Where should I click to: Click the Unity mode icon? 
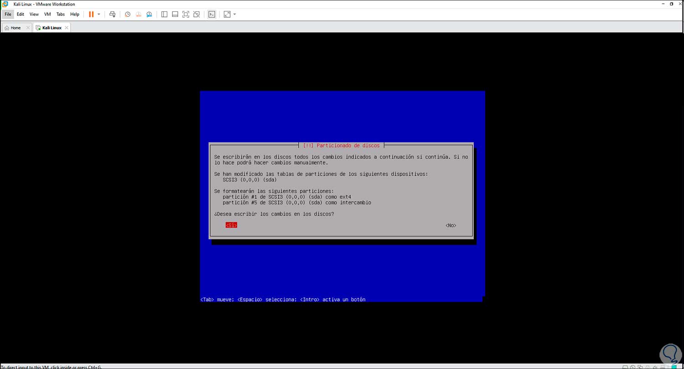(197, 14)
